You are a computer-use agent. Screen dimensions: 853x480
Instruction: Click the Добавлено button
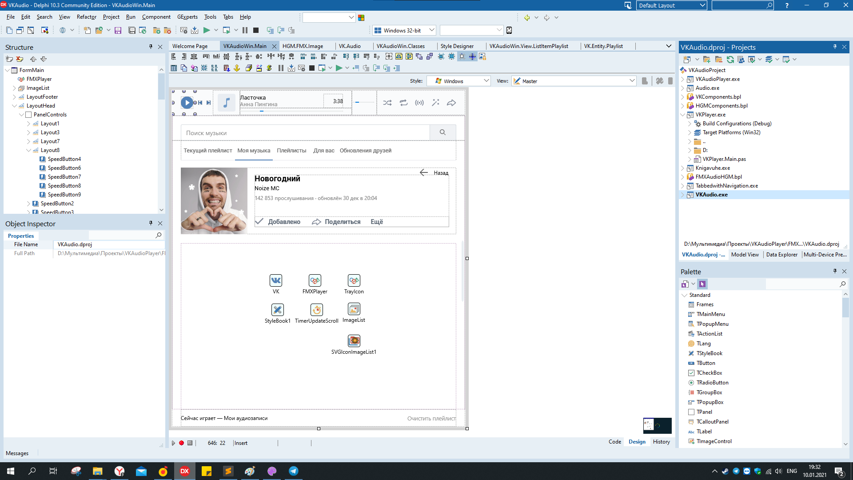278,222
